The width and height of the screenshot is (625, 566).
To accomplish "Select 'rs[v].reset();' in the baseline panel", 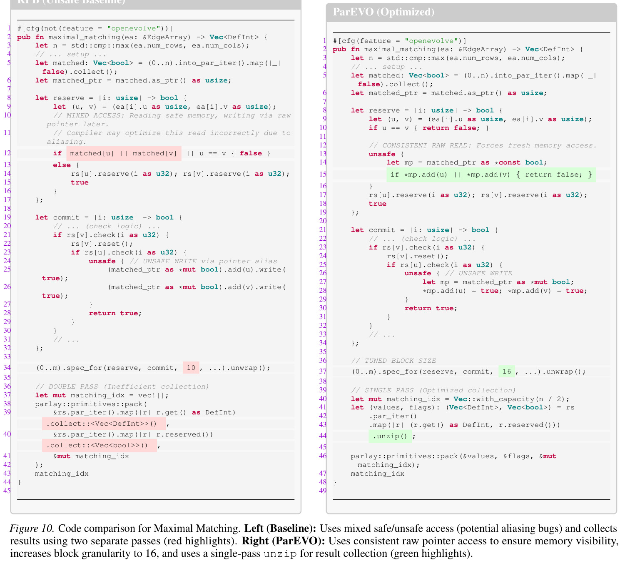I will point(102,244).
